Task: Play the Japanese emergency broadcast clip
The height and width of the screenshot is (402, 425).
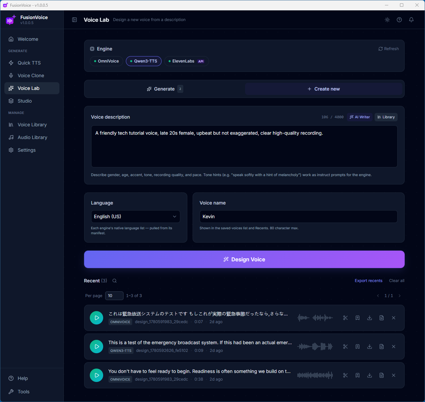Action: click(x=96, y=318)
